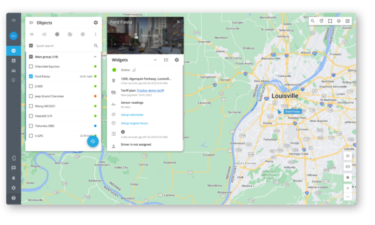
Task: Open the vehicle icon in left sidebar
Action: (14, 71)
